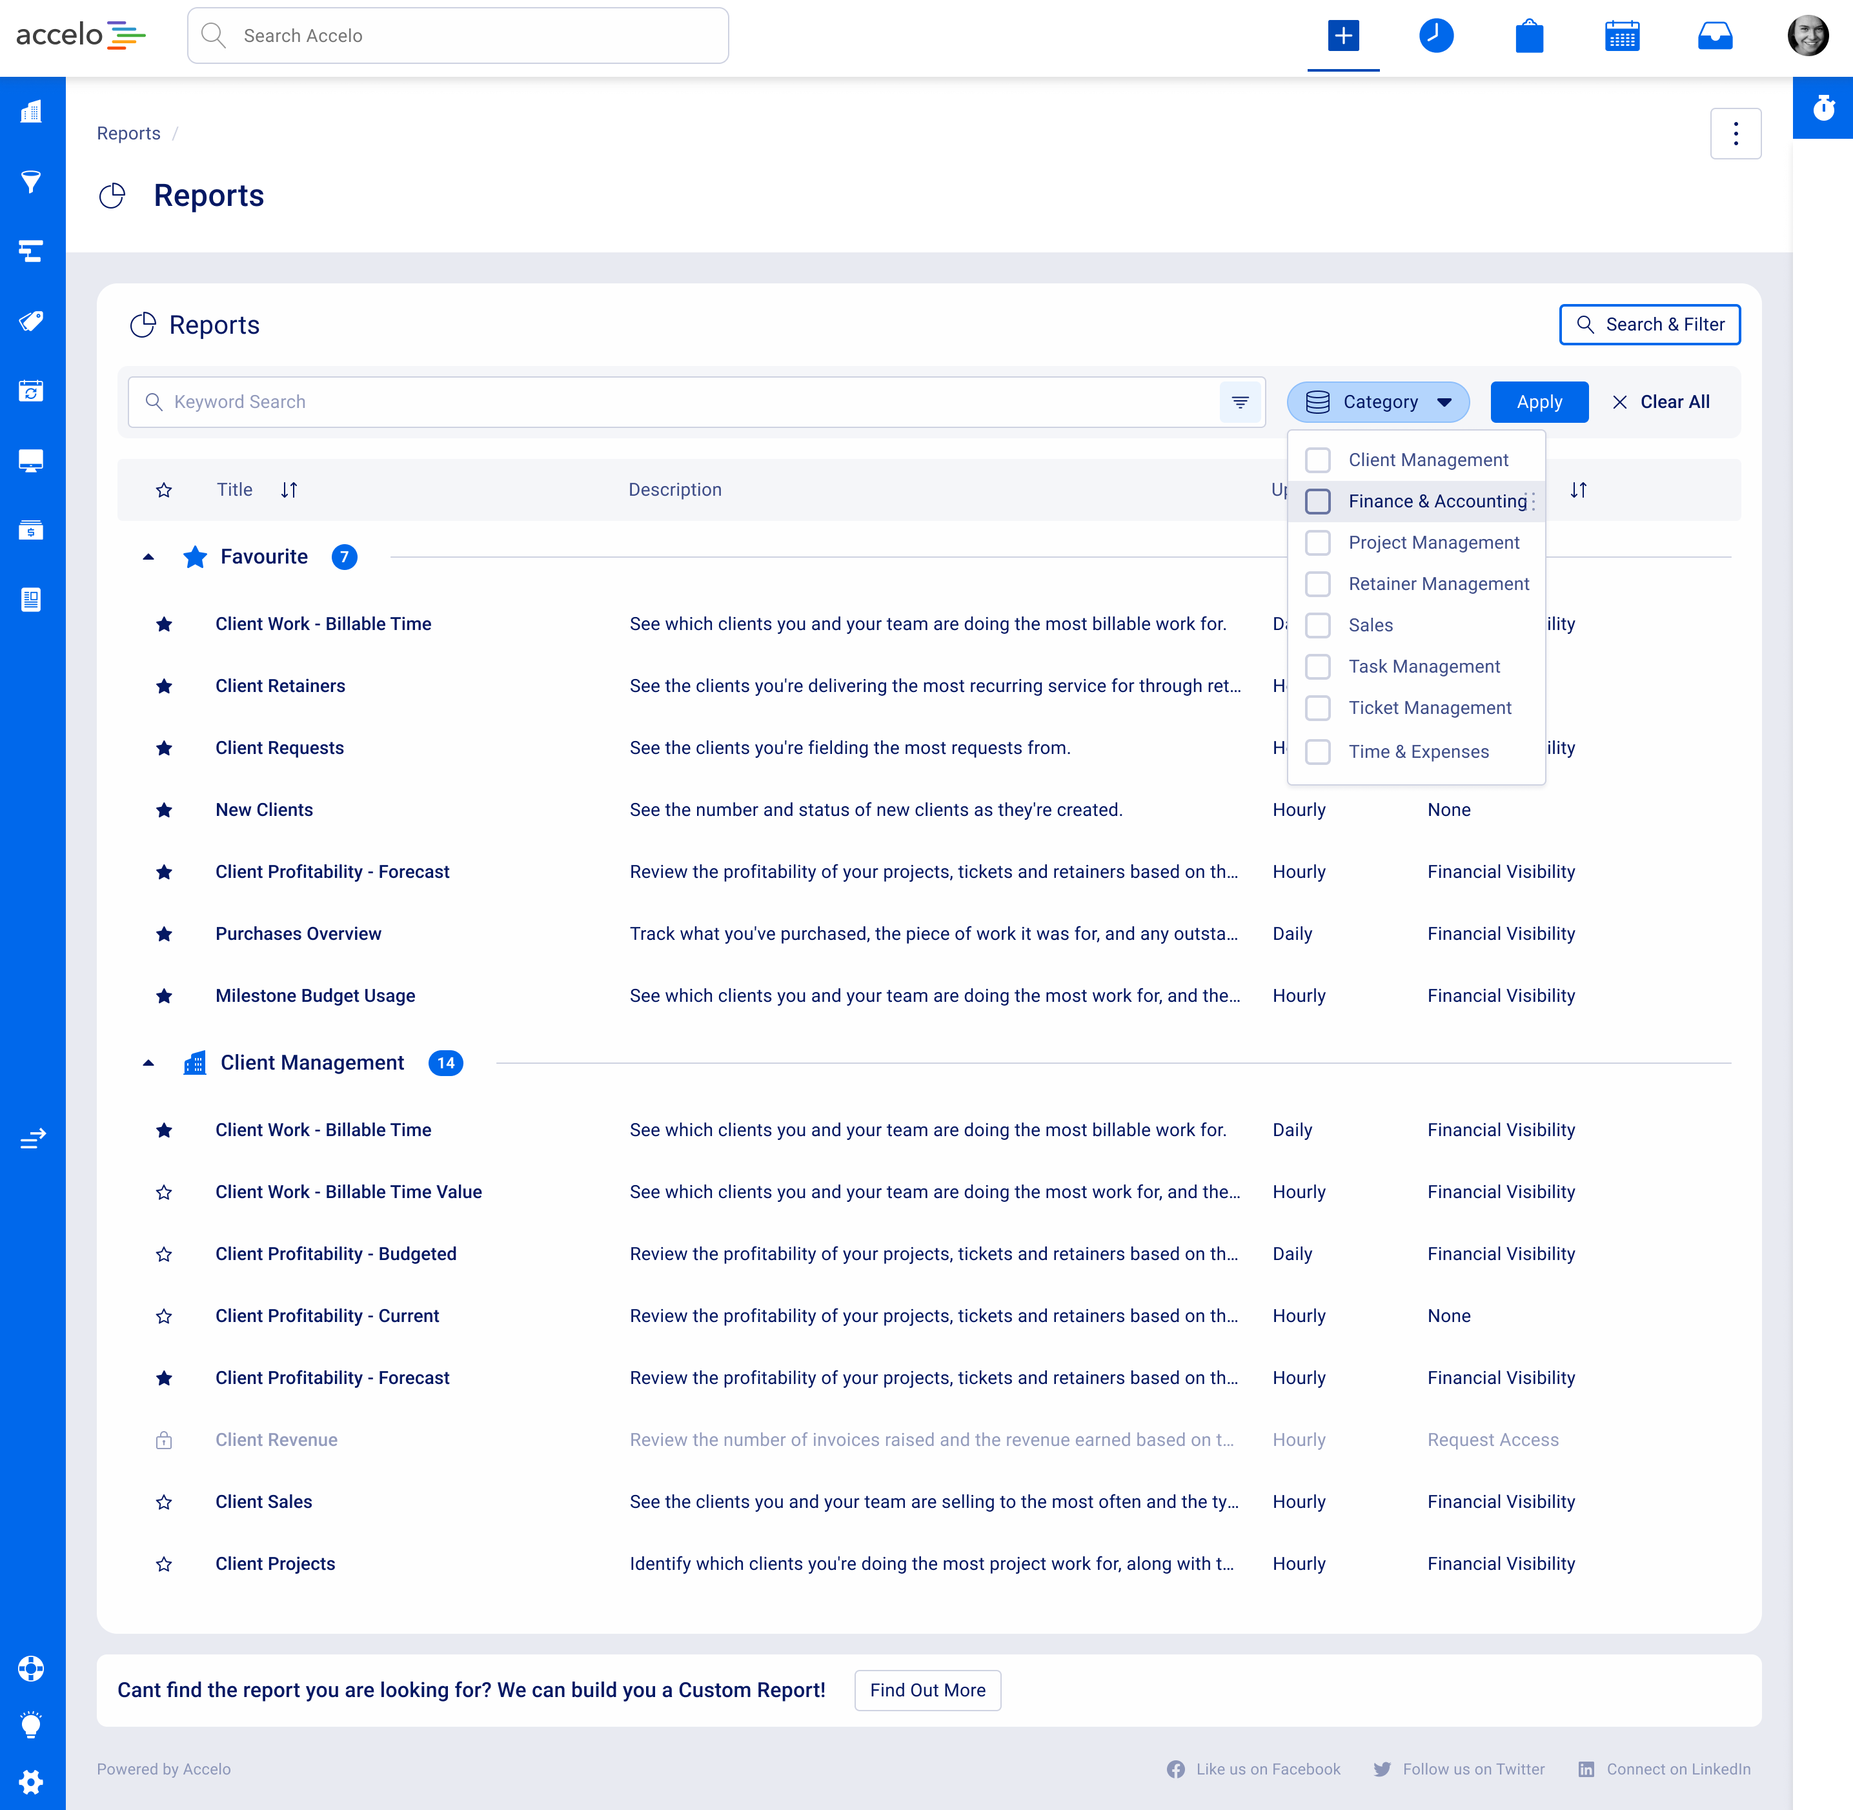Viewport: 1853px width, 1810px height.
Task: Open the calendar icon in top bar
Action: coord(1621,36)
